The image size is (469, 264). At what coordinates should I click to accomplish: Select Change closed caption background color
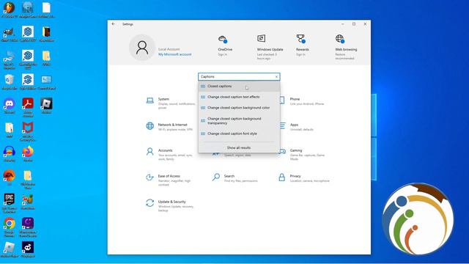(x=239, y=108)
